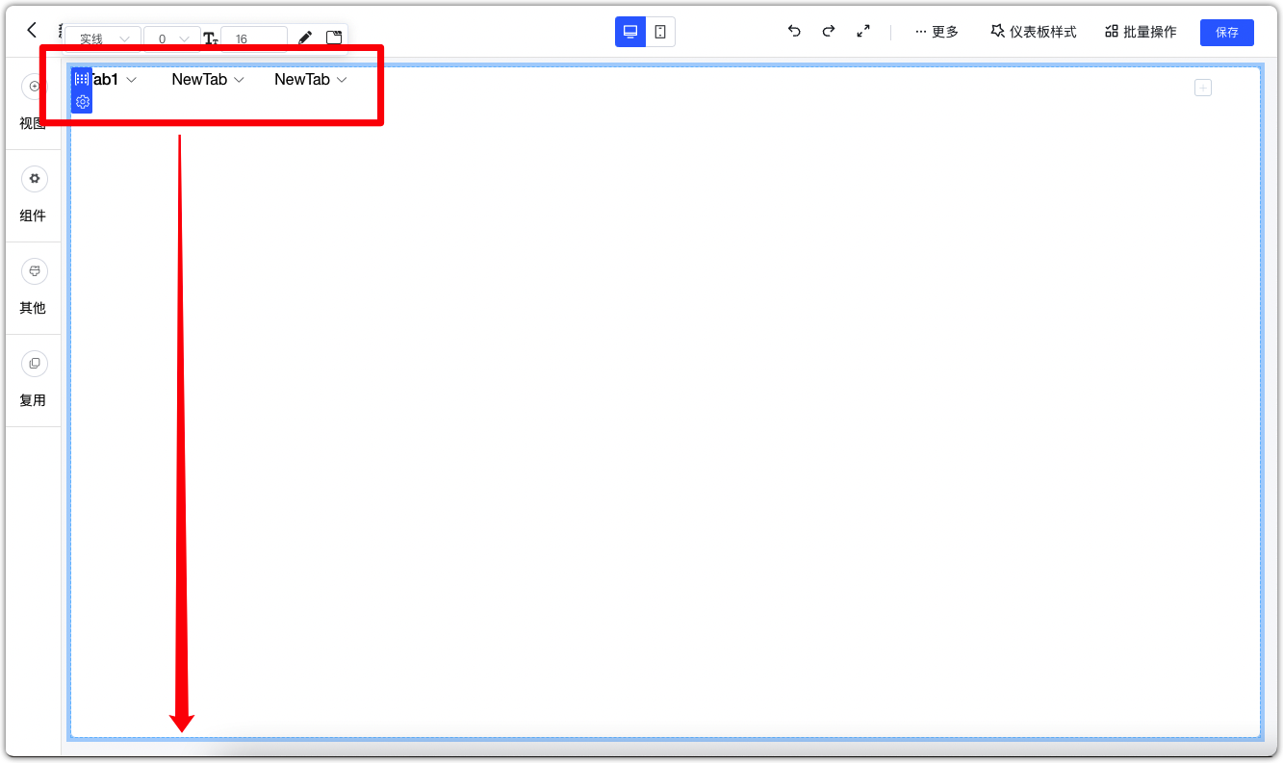
Task: Open the 复用 reuse panel
Action: [33, 380]
